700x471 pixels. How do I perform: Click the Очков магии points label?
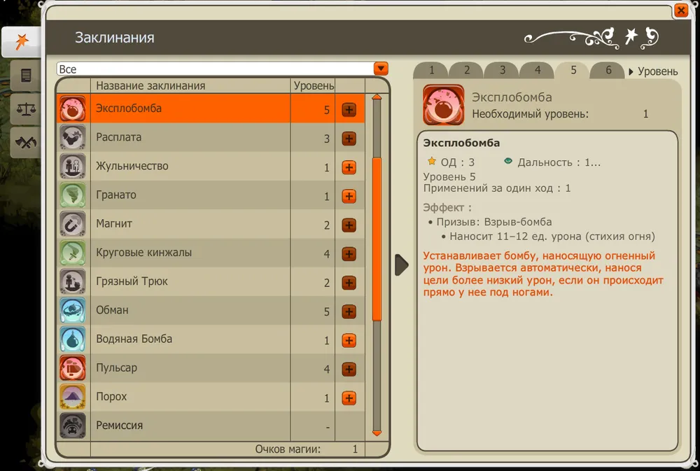[288, 449]
